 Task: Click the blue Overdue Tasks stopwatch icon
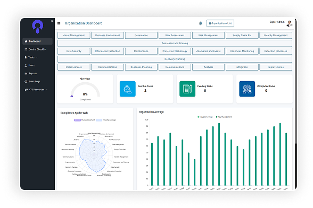coord(128,89)
